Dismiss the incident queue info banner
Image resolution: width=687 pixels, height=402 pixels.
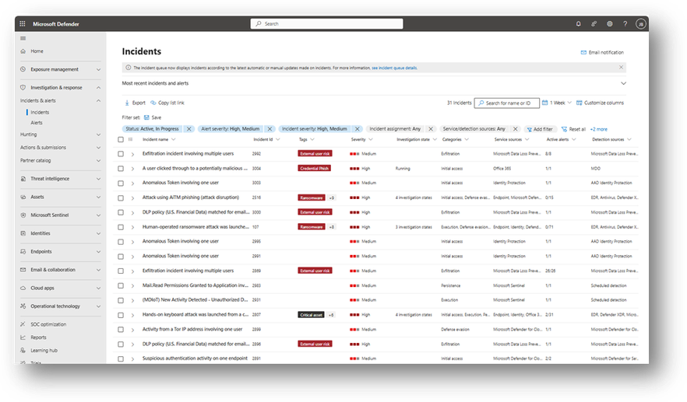click(x=621, y=68)
